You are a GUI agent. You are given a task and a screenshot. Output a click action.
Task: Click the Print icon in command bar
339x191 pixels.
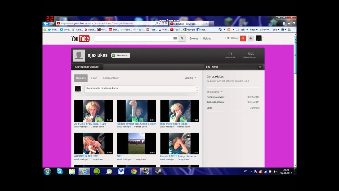point(243,30)
